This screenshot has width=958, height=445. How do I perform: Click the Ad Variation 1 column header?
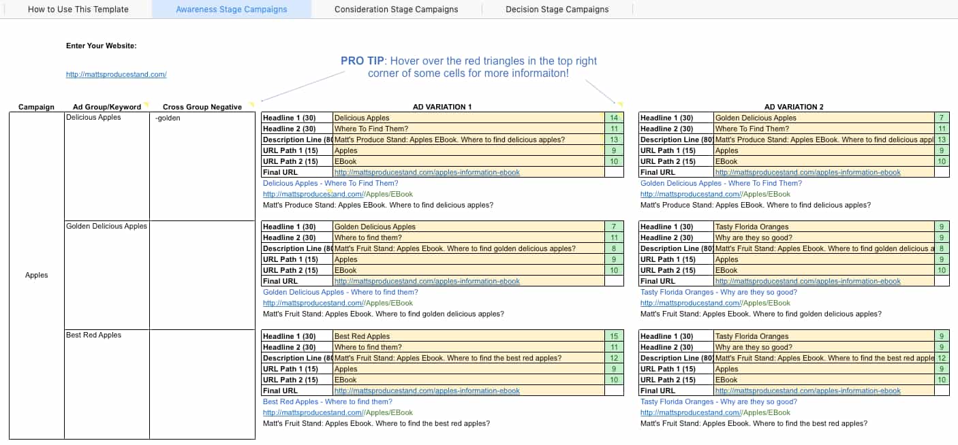click(x=442, y=107)
